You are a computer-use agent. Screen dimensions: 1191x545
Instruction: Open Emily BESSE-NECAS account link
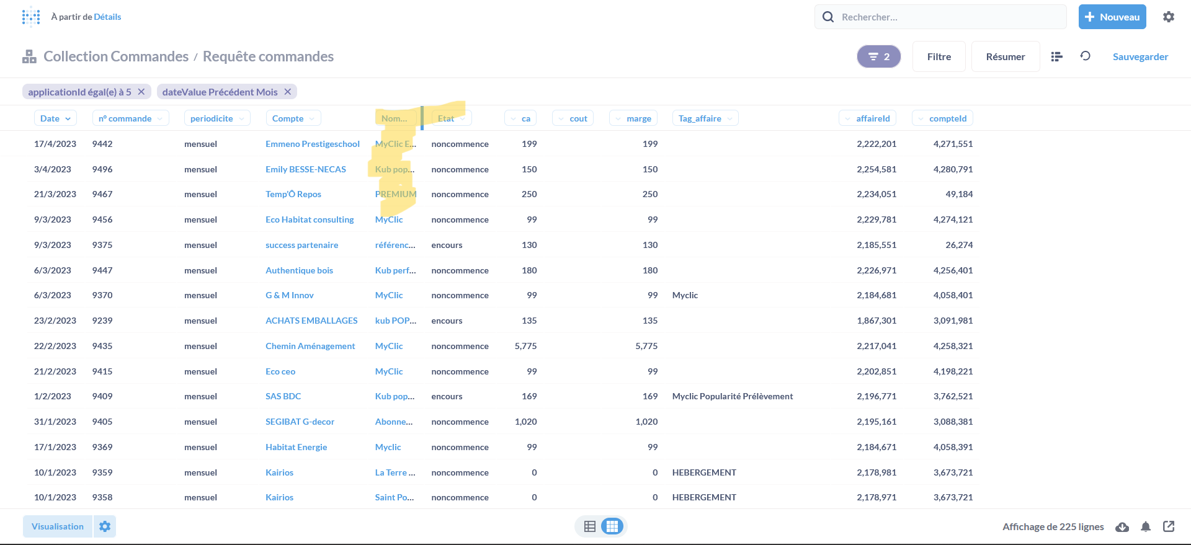tap(306, 169)
